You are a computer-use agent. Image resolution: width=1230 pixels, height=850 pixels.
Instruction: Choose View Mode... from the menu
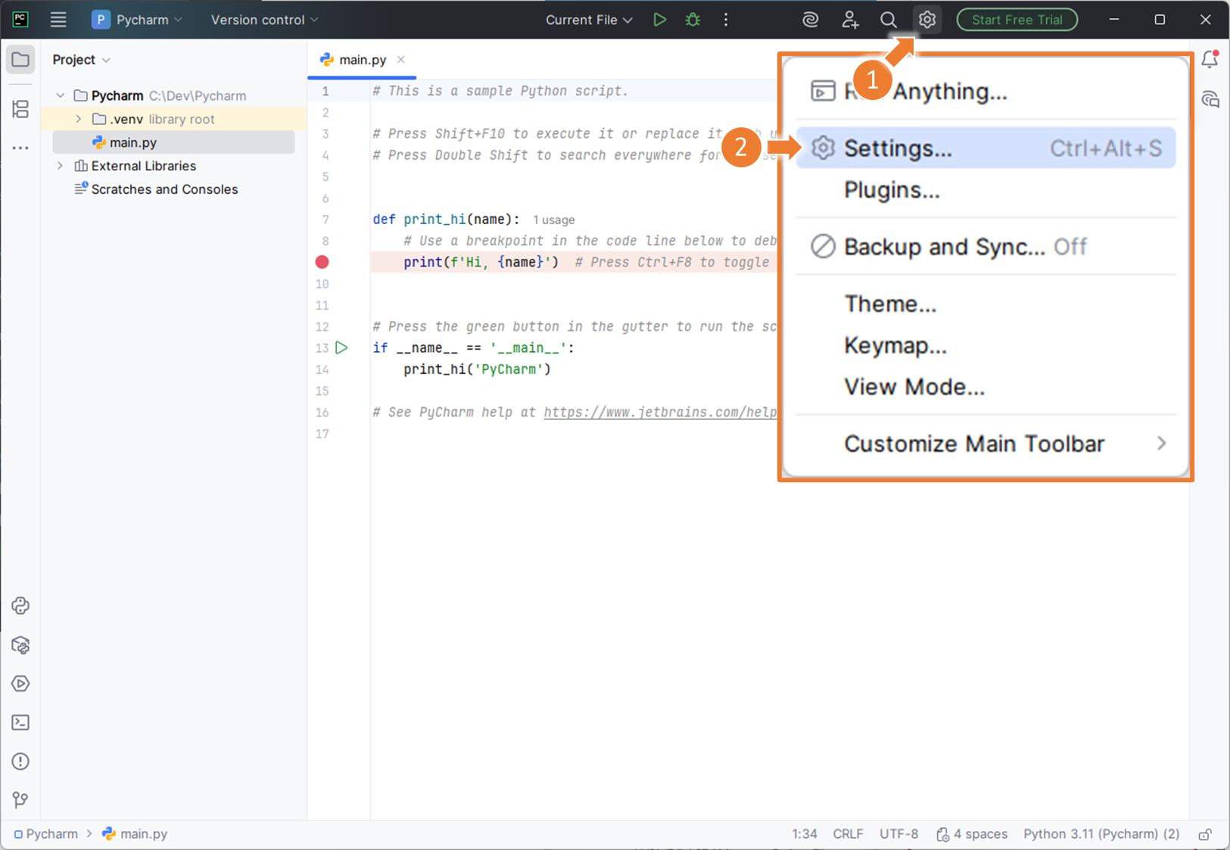(x=986, y=387)
